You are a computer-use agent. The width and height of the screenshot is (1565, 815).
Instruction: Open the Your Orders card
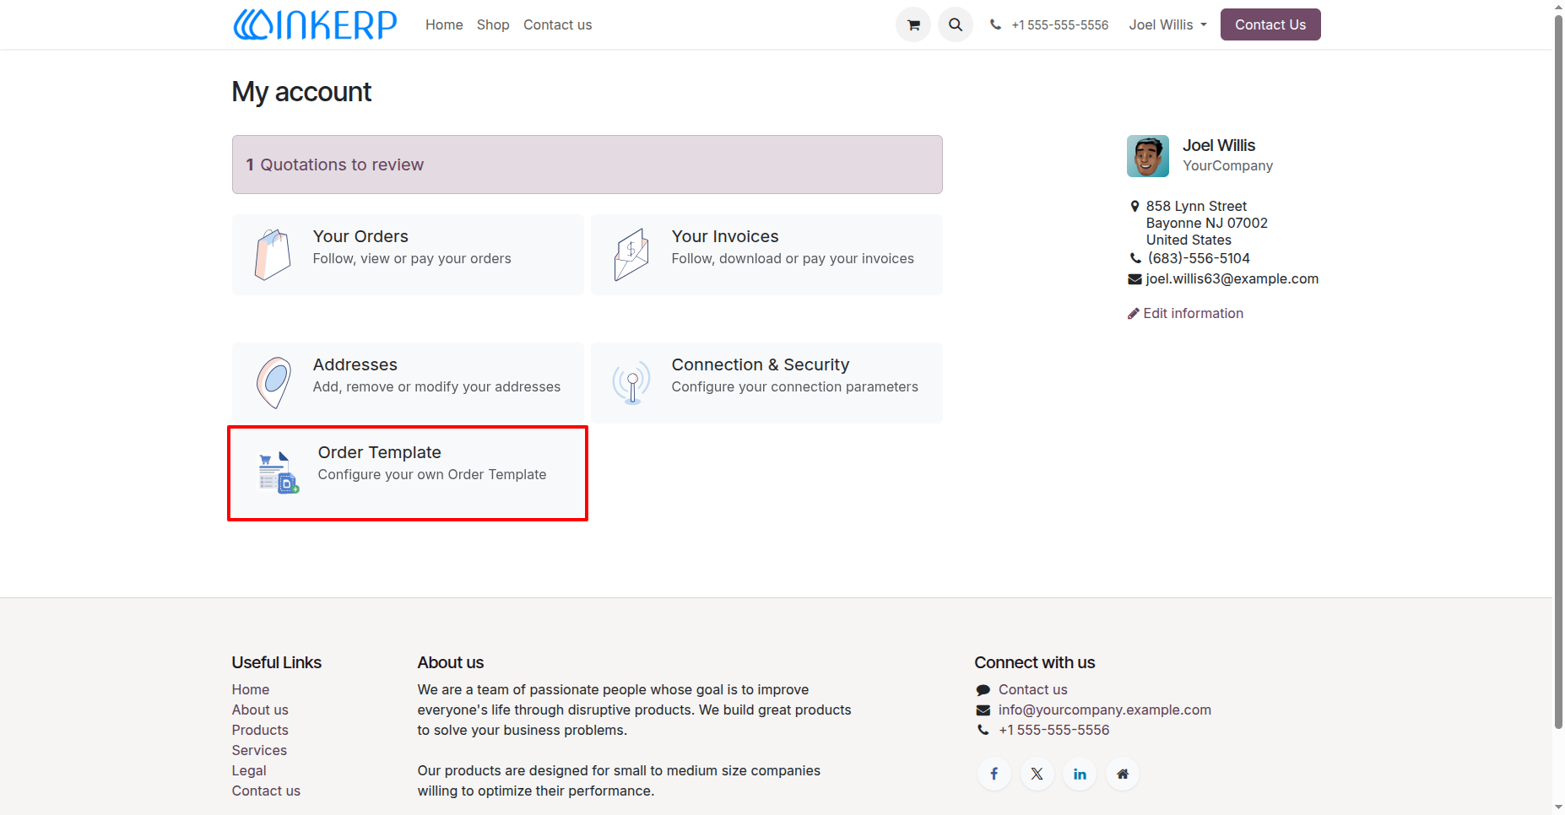coord(408,255)
